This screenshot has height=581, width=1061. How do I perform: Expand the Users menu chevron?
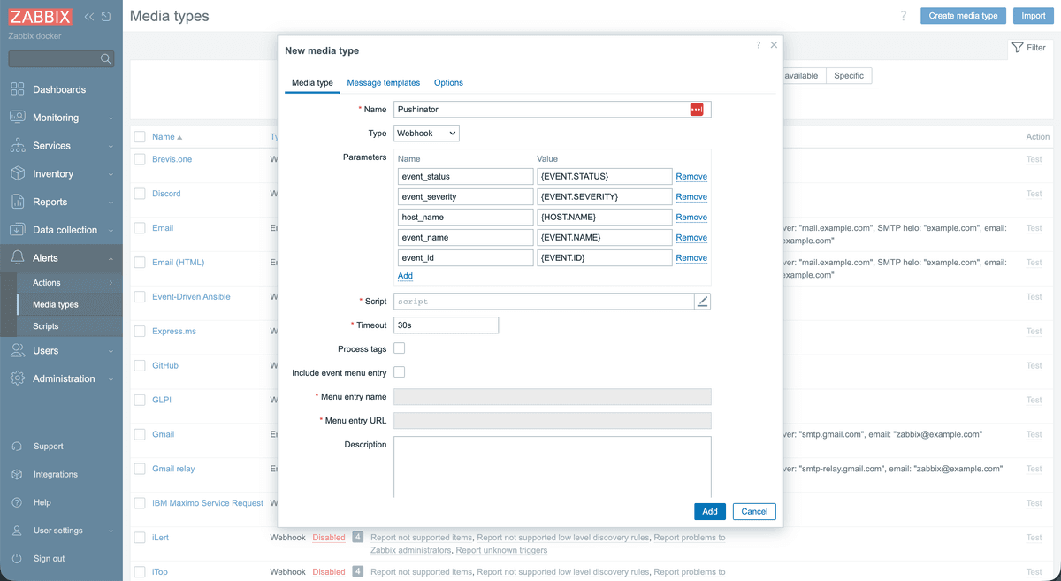(x=111, y=350)
